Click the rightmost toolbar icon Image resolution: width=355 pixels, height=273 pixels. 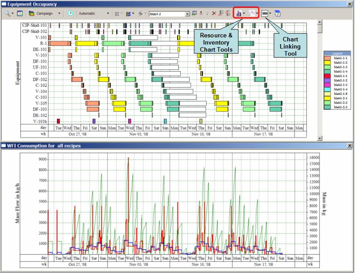tap(277, 13)
